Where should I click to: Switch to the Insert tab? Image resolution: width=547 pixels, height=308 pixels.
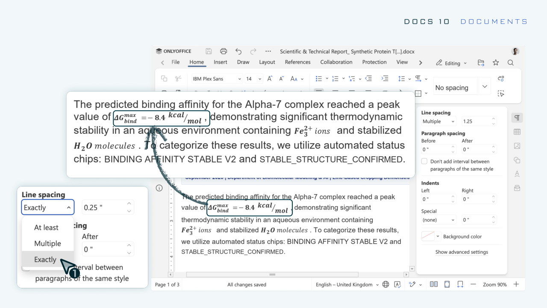pos(221,62)
